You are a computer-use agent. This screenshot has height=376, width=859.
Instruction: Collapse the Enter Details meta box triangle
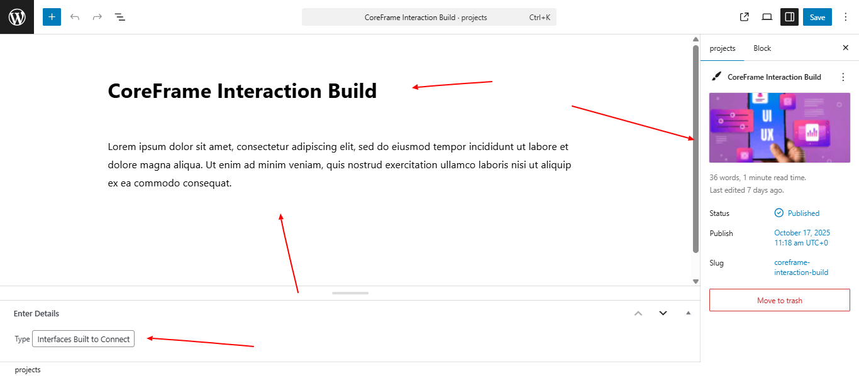click(688, 313)
